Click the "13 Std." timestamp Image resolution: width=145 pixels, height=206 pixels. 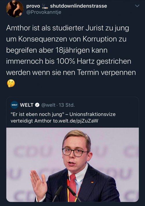(x=67, y=105)
